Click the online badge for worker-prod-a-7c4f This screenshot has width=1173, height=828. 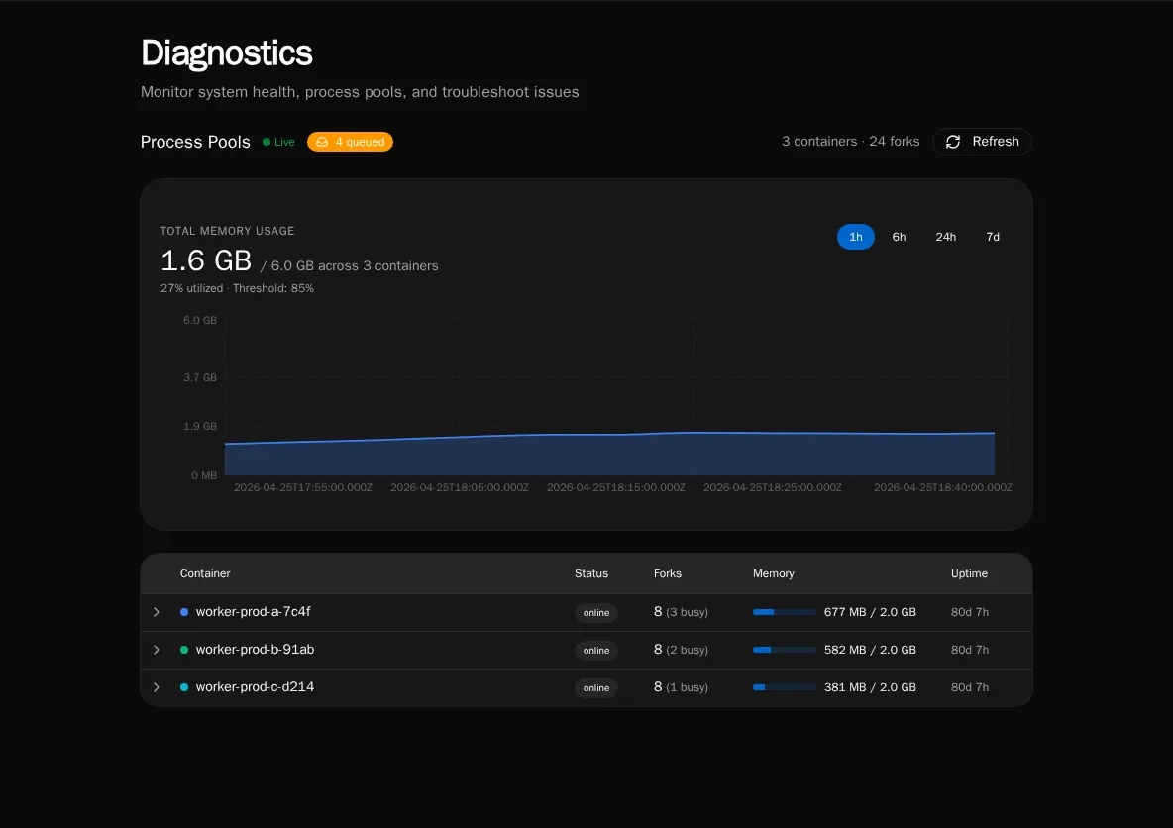(x=596, y=613)
